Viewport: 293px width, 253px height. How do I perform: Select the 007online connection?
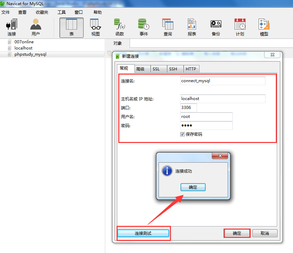pos(24,42)
